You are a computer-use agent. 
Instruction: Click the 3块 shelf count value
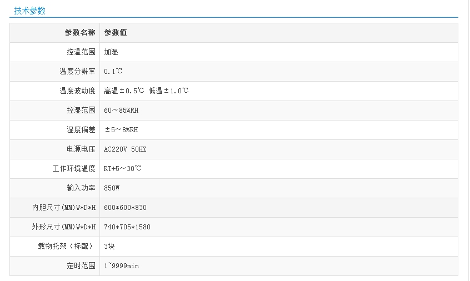pos(109,246)
